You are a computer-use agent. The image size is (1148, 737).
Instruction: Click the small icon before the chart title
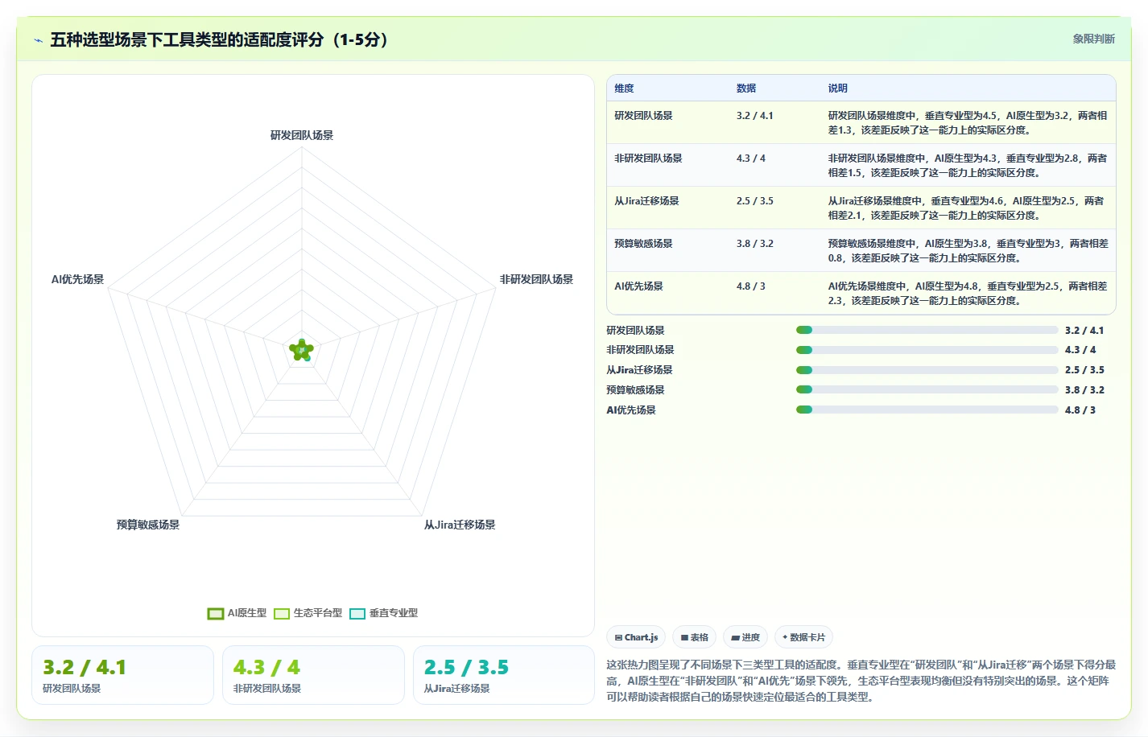tap(38, 40)
